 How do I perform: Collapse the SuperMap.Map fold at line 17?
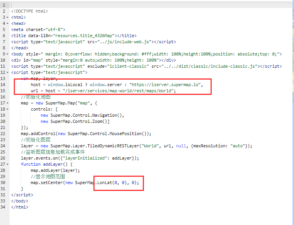8,103
